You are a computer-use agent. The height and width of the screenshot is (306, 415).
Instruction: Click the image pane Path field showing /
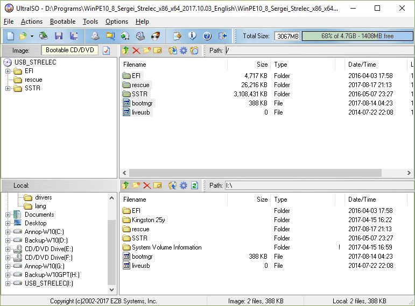(319, 50)
